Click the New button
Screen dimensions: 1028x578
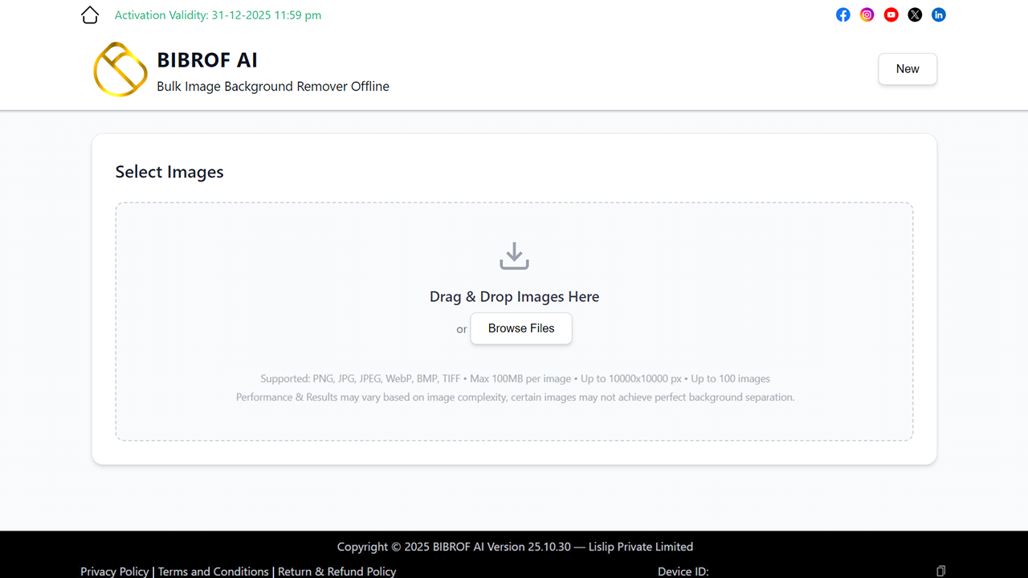(x=907, y=69)
